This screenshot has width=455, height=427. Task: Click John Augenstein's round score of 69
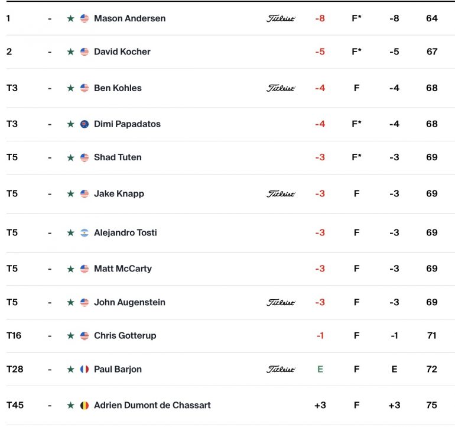431,302
